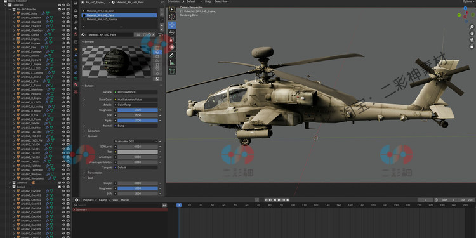Screen dimensions: 476x238
Task: Toggle camera view icon in viewport
Action: click(x=472, y=40)
